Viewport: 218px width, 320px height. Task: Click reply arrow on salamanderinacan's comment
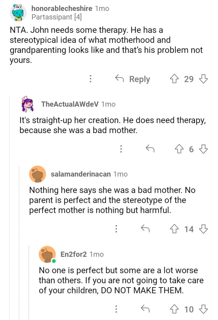pos(145,229)
